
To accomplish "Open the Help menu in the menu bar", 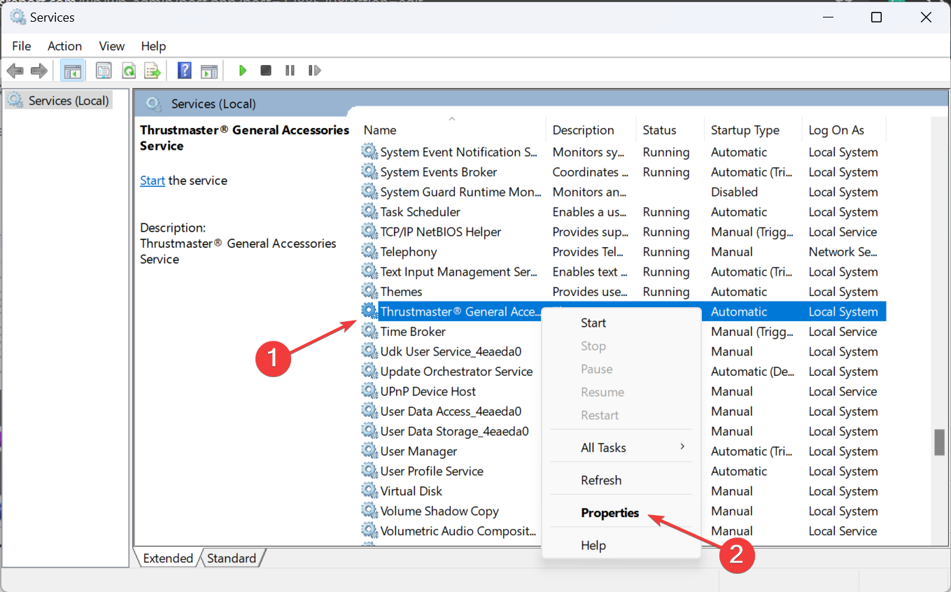I will pos(153,46).
